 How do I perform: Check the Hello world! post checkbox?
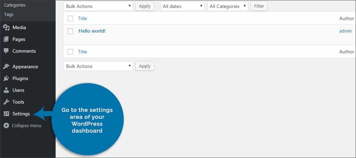coord(70,31)
